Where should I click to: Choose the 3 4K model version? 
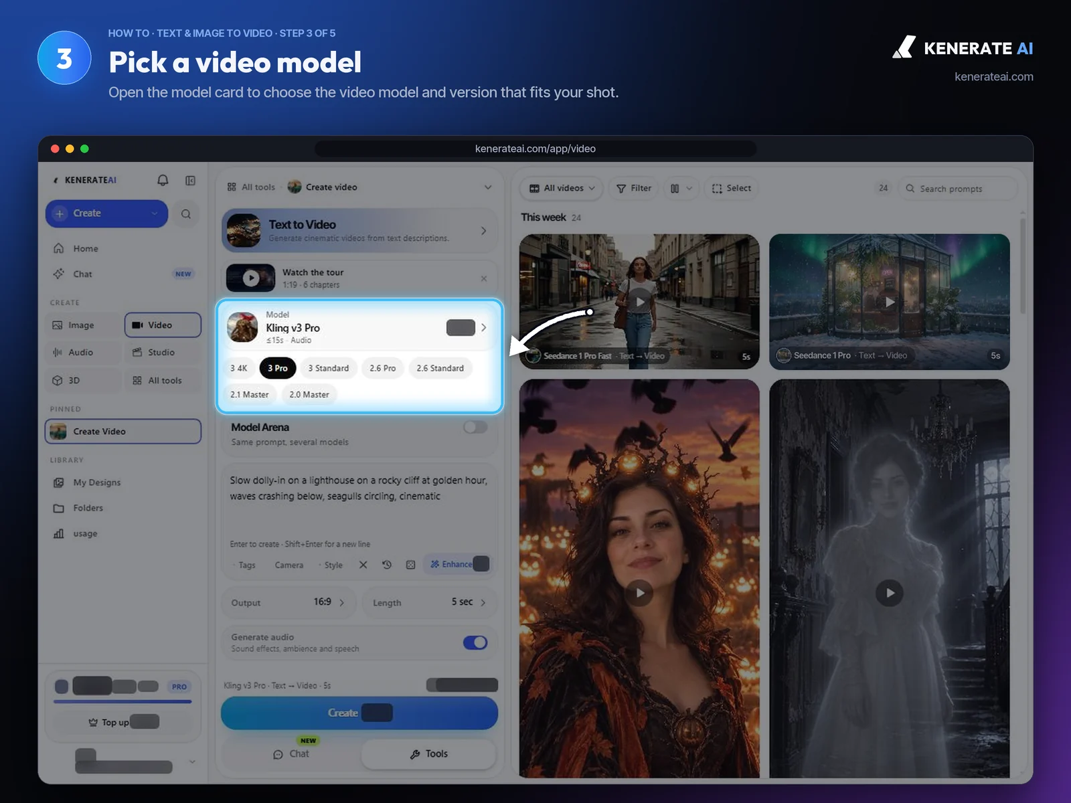click(239, 368)
